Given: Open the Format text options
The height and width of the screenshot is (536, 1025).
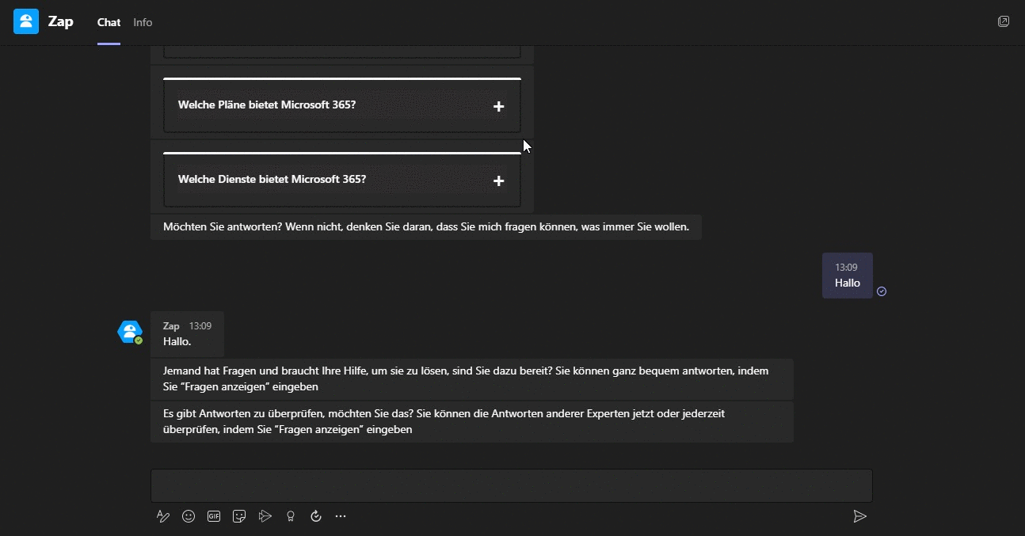Looking at the screenshot, I should pos(163,516).
